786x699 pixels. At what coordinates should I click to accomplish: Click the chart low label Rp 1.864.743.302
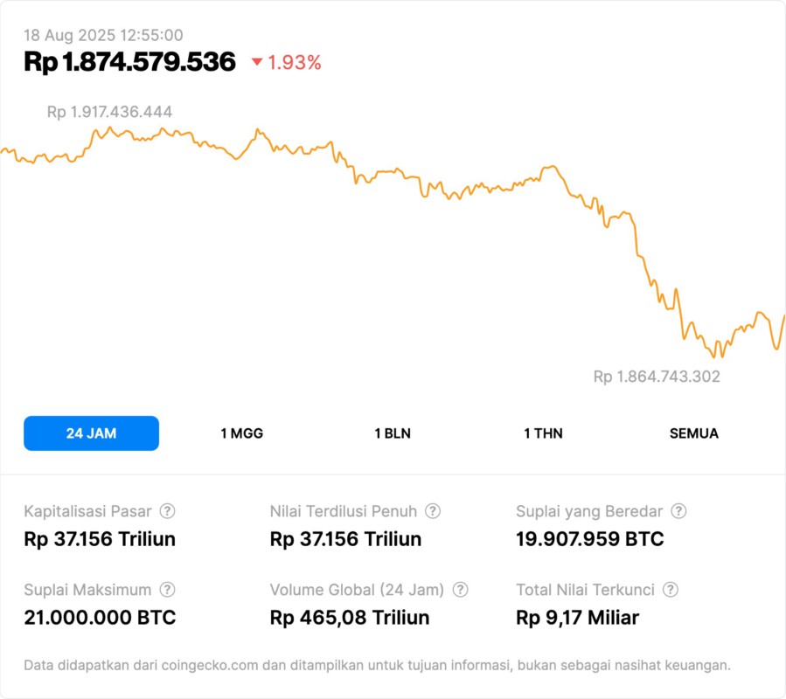tap(657, 377)
